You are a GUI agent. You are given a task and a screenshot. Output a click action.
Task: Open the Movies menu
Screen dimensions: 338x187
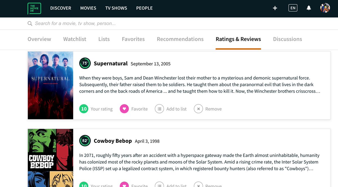(88, 8)
